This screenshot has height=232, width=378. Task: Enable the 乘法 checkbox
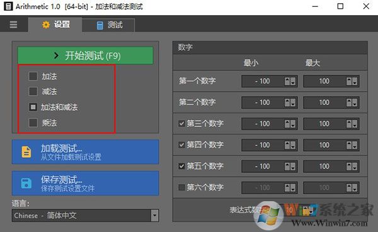click(33, 123)
